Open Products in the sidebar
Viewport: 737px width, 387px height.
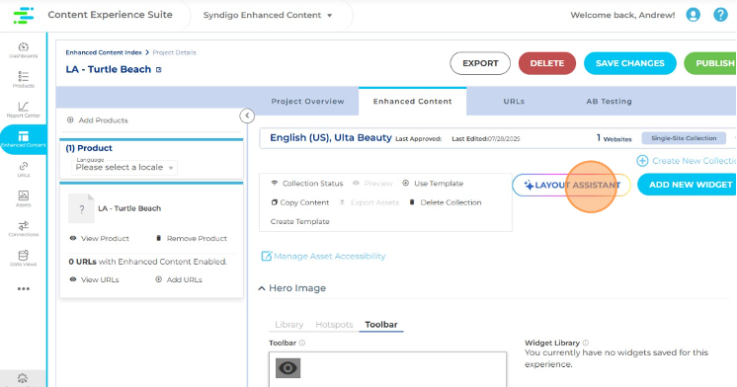[x=23, y=79]
